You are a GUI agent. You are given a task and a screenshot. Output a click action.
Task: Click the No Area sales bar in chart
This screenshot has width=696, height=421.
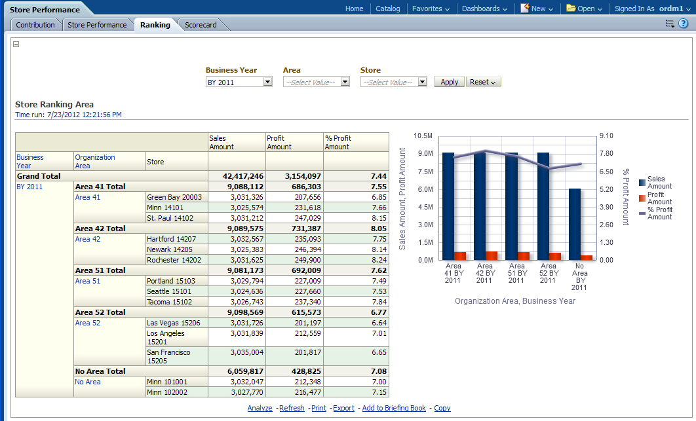click(575, 224)
